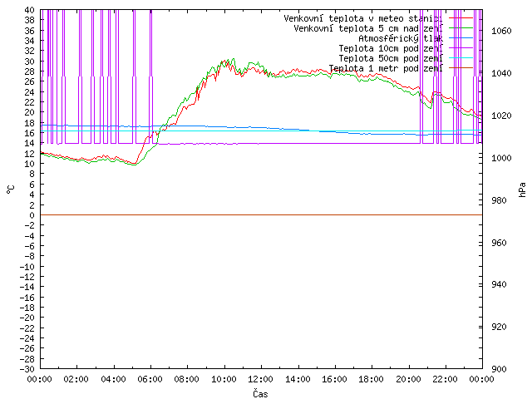This screenshot has width=532, height=399.
Task: Click the green legend line sample
Action: [x=461, y=27]
